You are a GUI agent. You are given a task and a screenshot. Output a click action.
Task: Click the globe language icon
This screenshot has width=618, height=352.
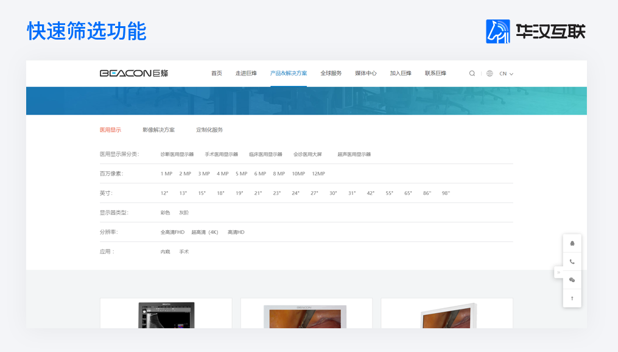490,73
